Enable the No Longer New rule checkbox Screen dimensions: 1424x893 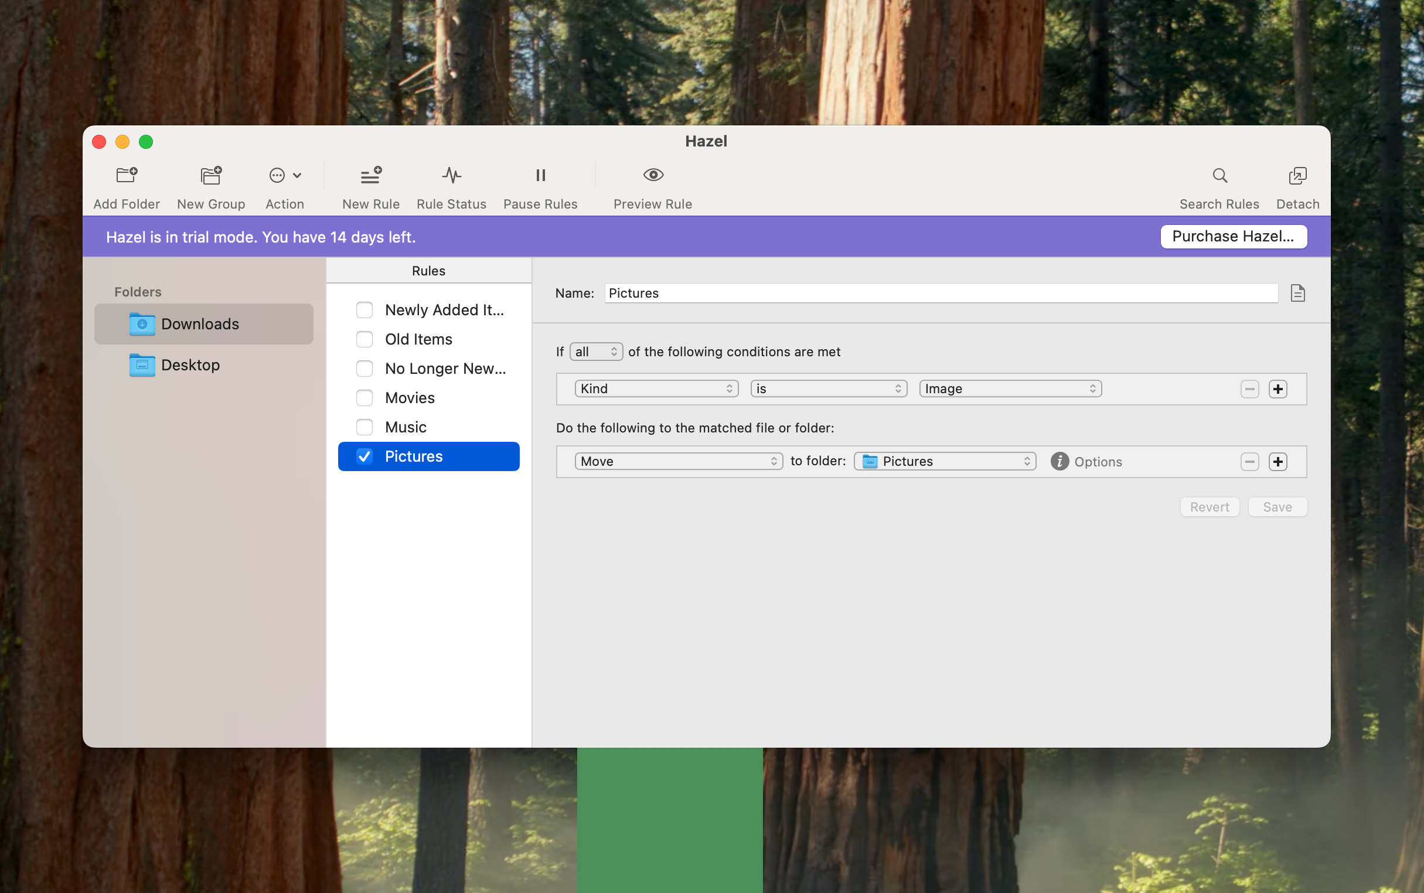(x=364, y=369)
